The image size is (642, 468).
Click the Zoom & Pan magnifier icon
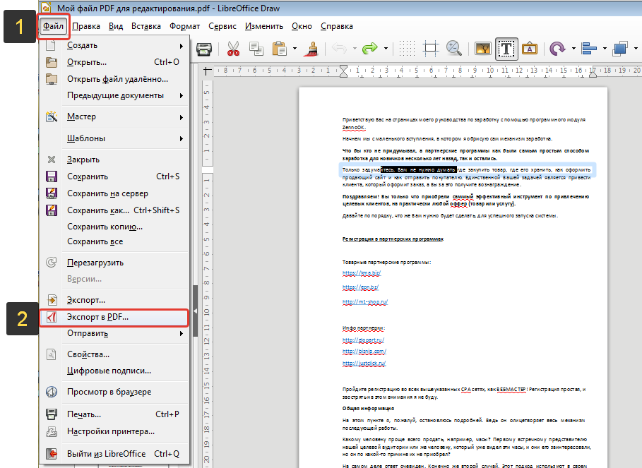[453, 48]
